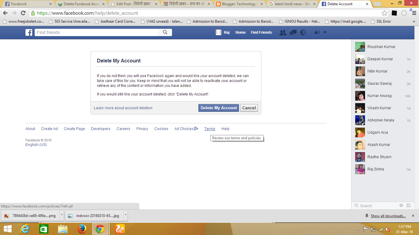Click Raj profile picture in header

pyautogui.click(x=218, y=32)
